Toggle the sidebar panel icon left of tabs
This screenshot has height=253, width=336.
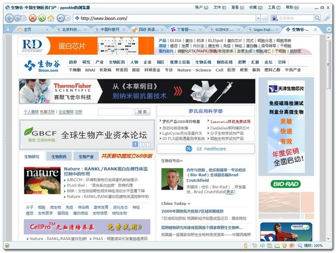coord(7,29)
